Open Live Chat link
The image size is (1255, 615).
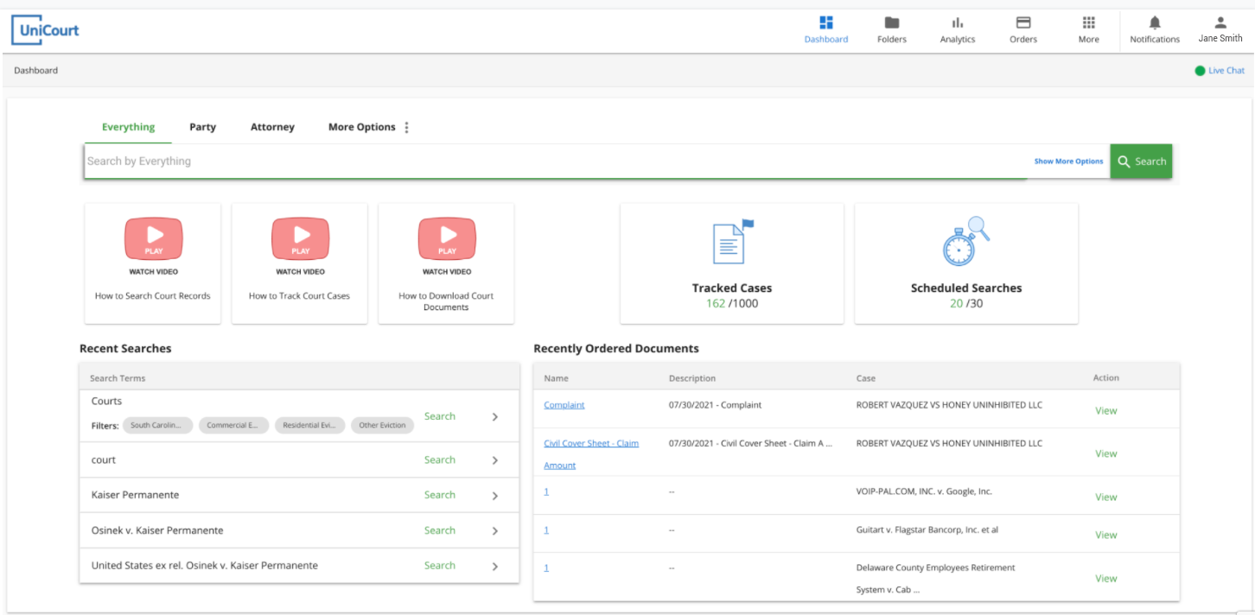click(x=1226, y=71)
